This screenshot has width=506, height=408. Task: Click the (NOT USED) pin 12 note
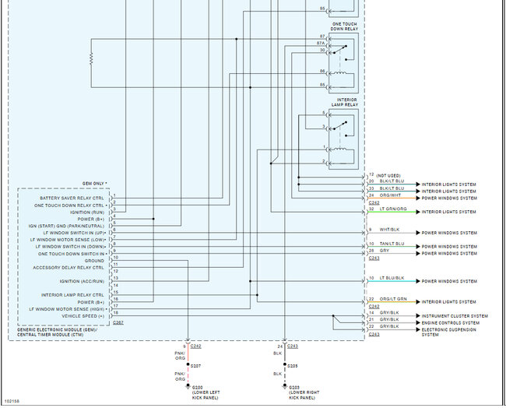[388, 176]
